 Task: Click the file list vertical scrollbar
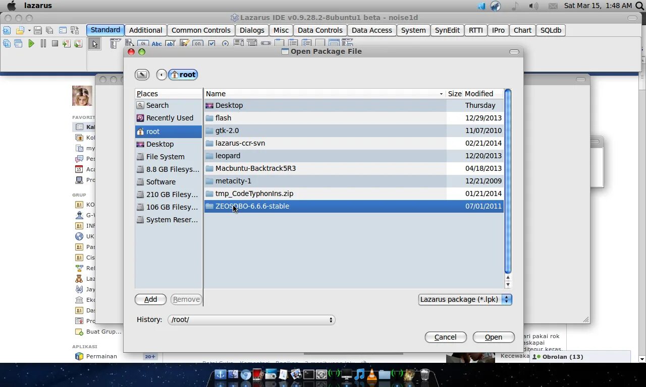pyautogui.click(x=508, y=181)
